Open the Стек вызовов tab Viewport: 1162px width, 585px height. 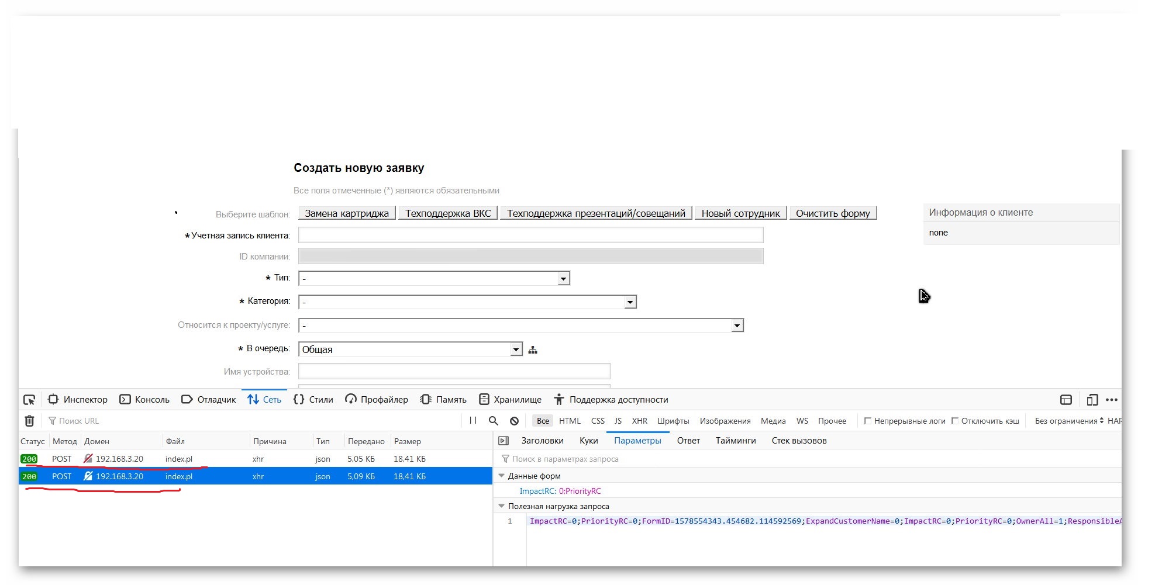pos(799,441)
